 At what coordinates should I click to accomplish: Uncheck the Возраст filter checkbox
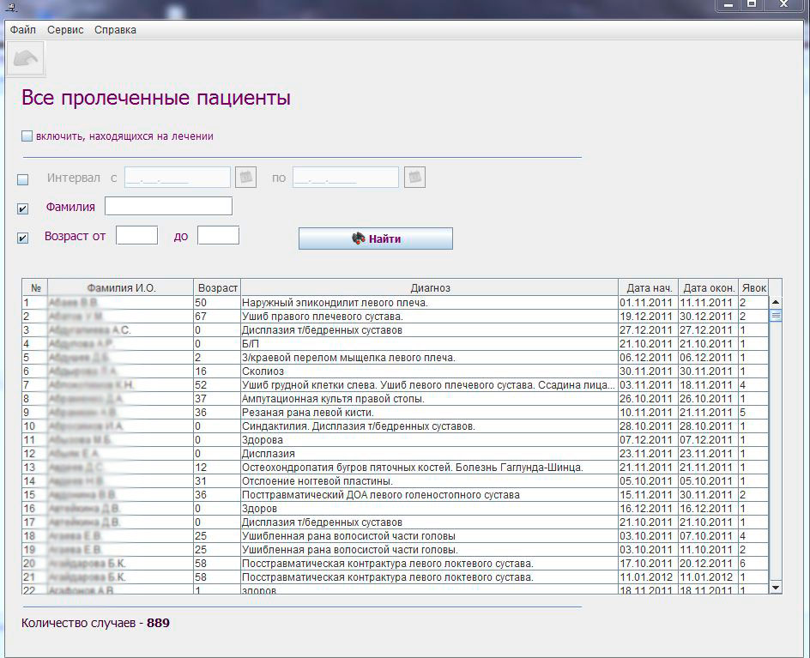click(23, 238)
